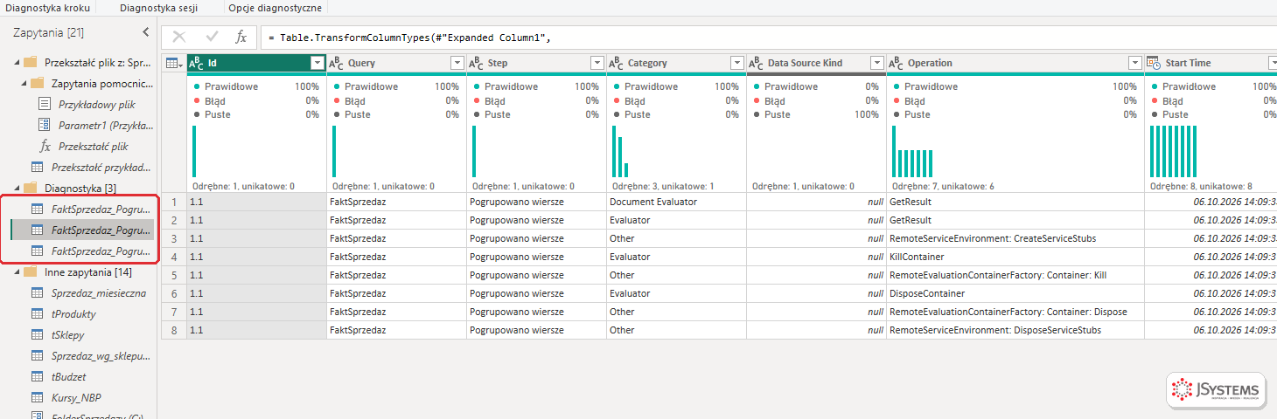
Task: Select row number 5 header
Action: point(174,275)
